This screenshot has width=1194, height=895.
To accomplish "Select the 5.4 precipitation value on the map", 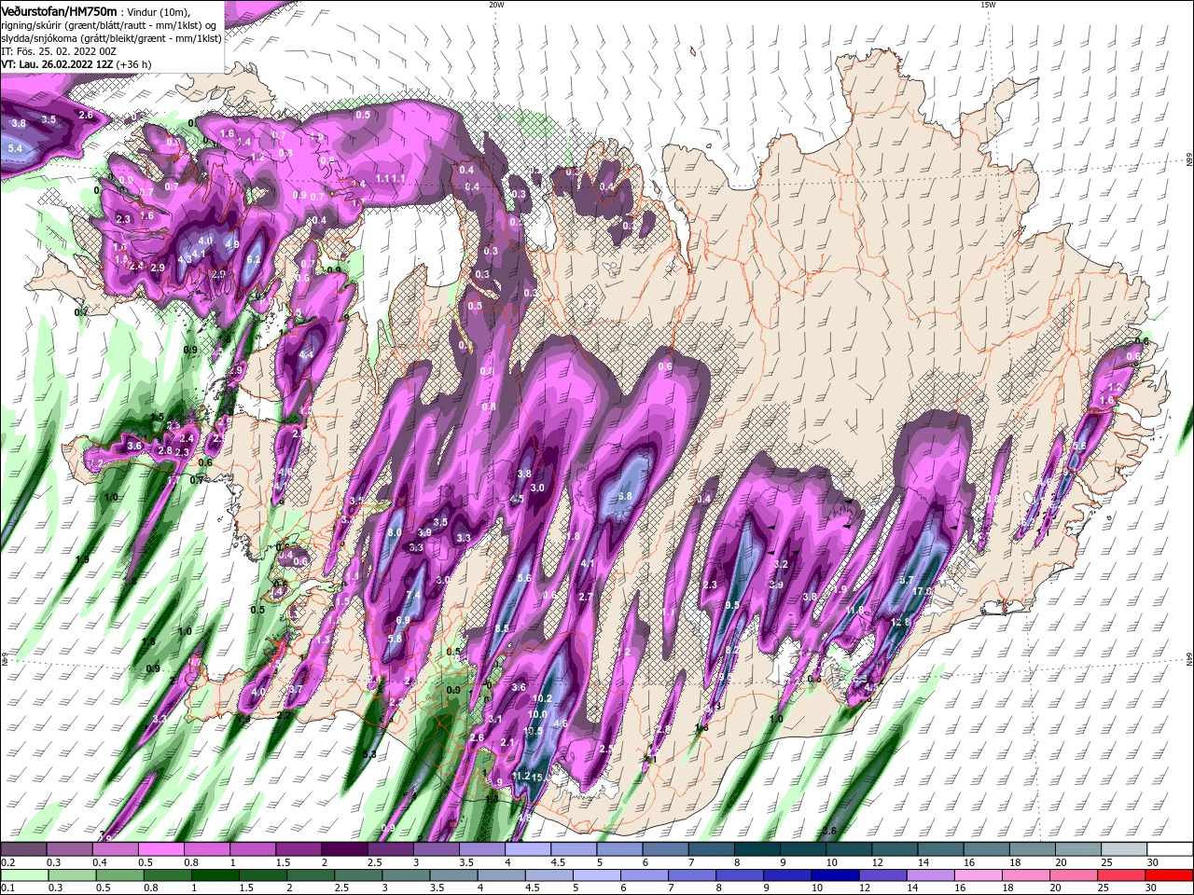I will [x=15, y=148].
